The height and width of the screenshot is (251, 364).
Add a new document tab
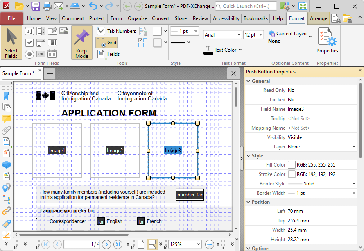point(50,73)
